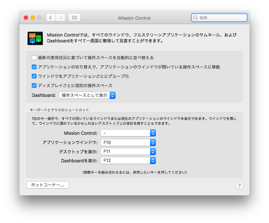This screenshot has width=269, height=223.
Task: Open Dashboardを表示 F12 dropdown
Action: (128, 161)
